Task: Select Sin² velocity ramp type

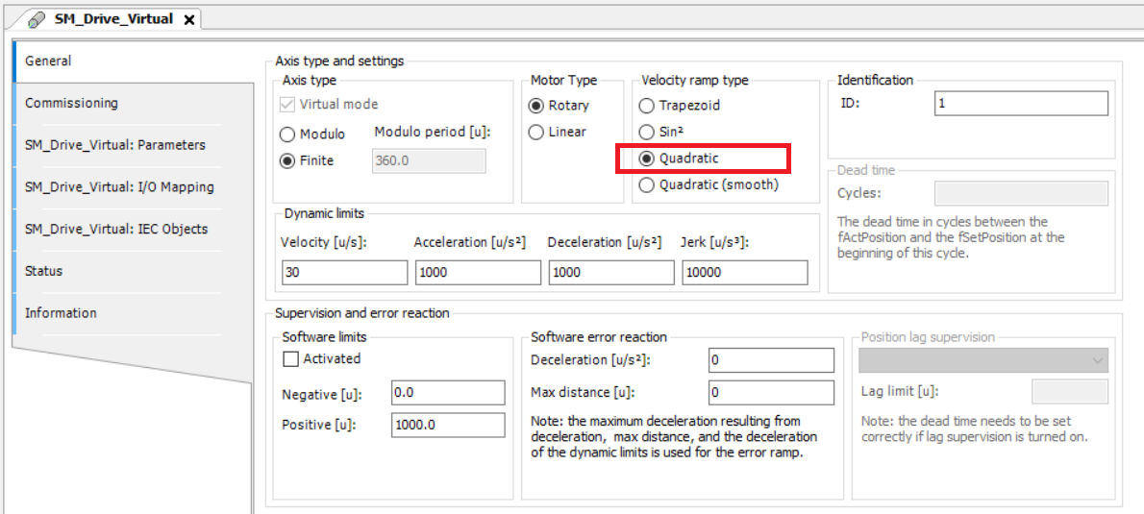Action: (x=647, y=132)
